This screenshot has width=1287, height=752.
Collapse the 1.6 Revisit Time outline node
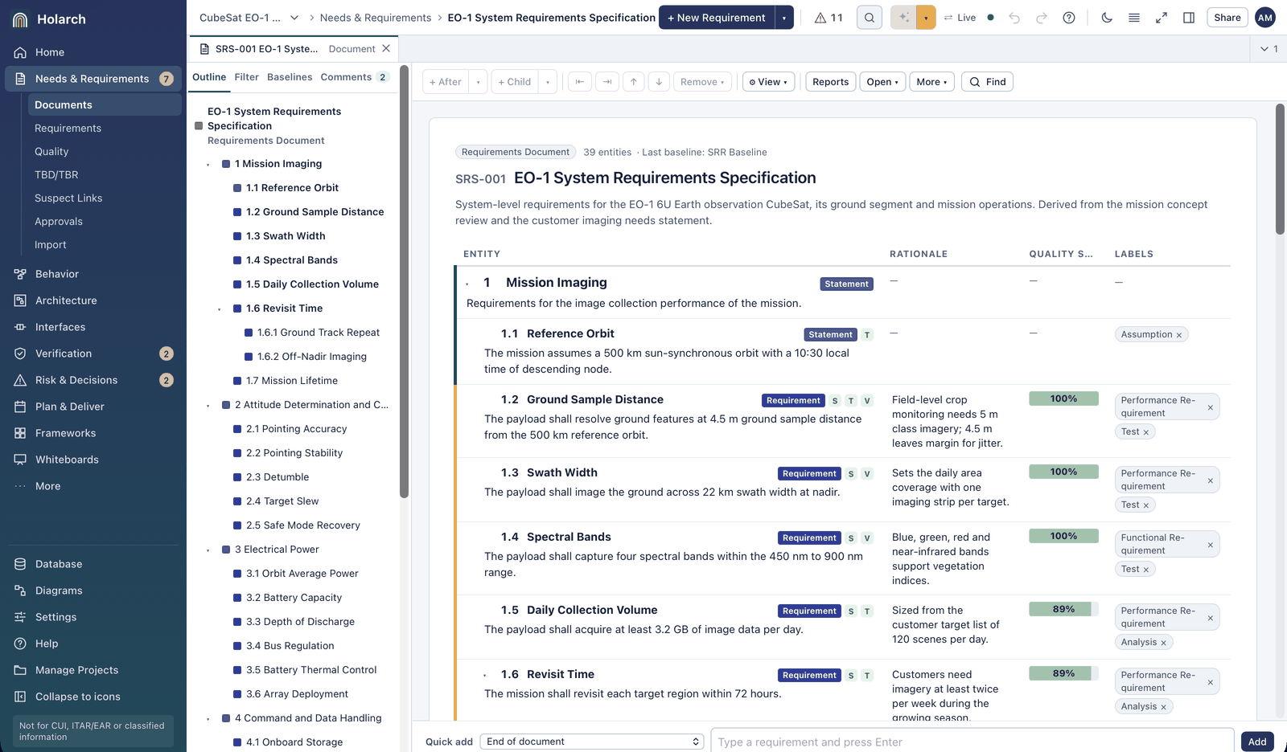[x=219, y=309]
